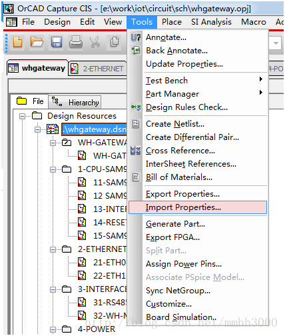Open the Test Bench submenu arrow

coord(261,79)
